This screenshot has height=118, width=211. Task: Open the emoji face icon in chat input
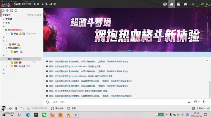pos(48,102)
